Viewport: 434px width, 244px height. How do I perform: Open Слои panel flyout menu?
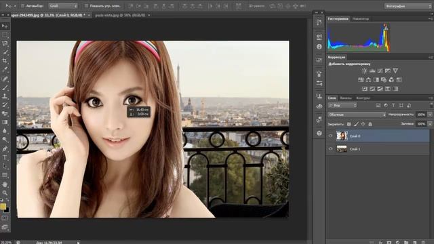(x=431, y=98)
